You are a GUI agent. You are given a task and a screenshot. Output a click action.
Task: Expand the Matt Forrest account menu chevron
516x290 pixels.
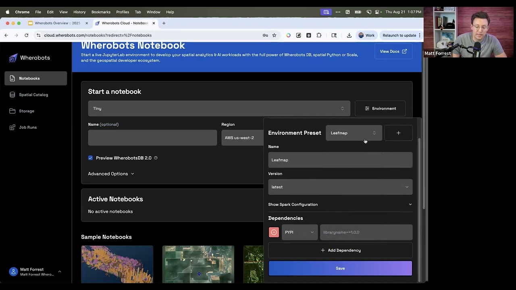click(60, 272)
